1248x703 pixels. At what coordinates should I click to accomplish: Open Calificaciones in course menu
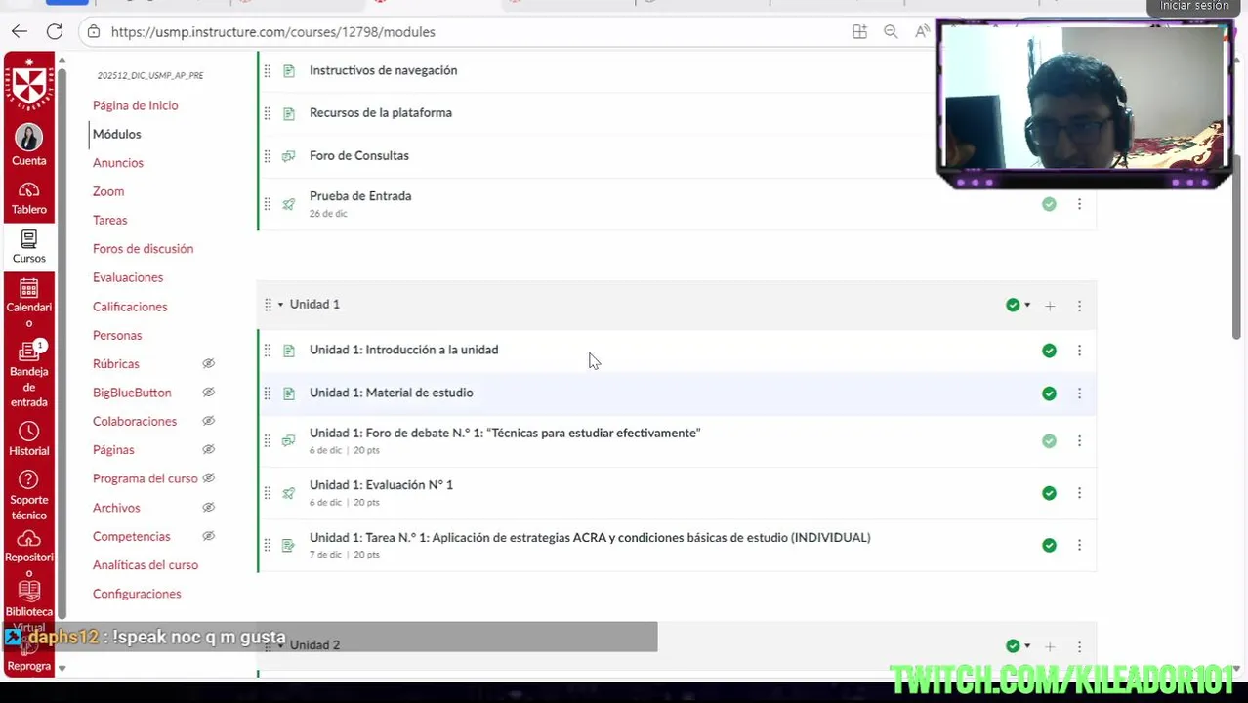(x=130, y=307)
